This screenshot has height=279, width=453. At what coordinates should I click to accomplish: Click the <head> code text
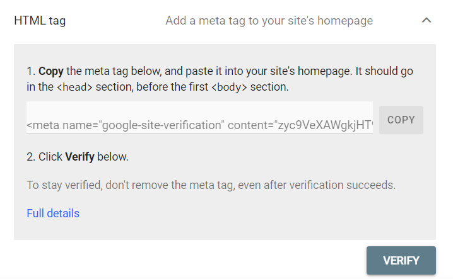pyautogui.click(x=75, y=88)
